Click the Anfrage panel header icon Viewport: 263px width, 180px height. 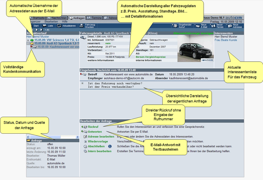[29, 141]
